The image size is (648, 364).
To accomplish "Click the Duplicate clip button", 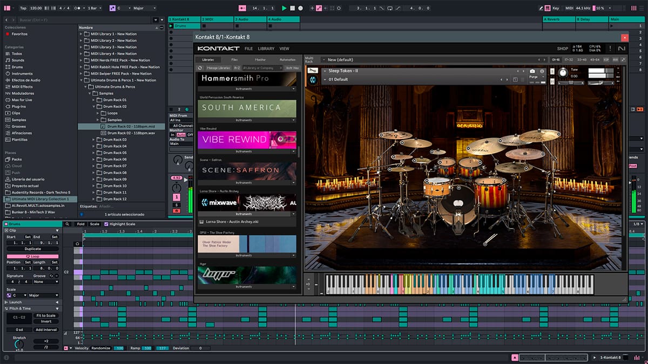I will tap(33, 249).
